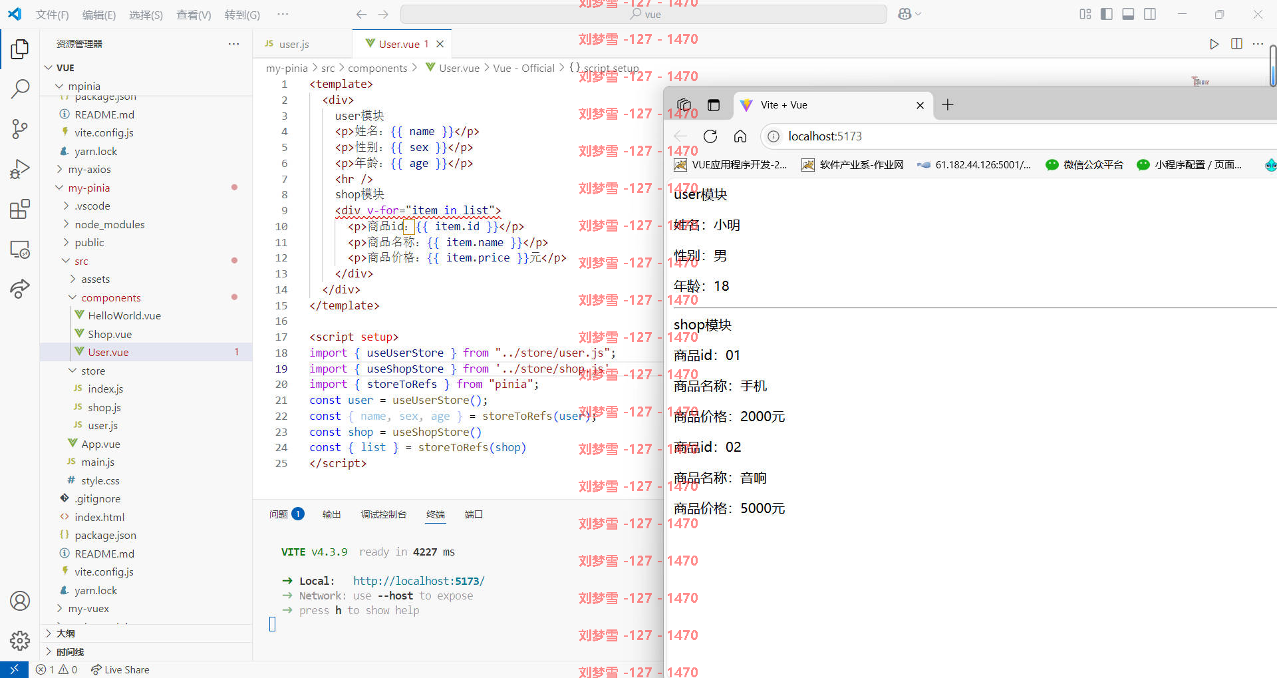Open the Copilot chat icon in title bar
The height and width of the screenshot is (678, 1277).
click(x=905, y=14)
